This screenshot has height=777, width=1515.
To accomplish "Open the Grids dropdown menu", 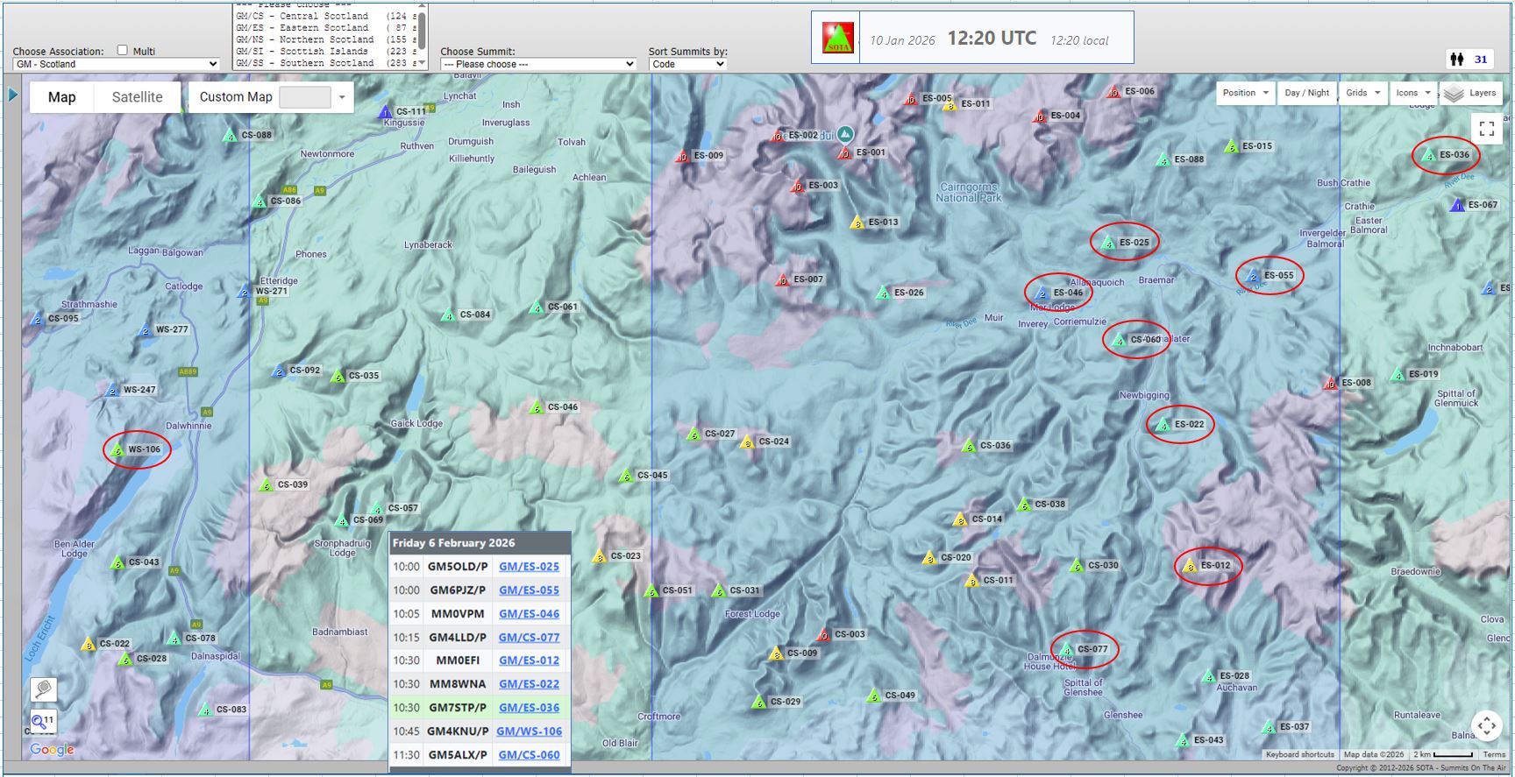I will pos(1362,93).
